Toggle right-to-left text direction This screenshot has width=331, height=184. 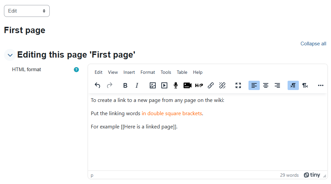click(305, 85)
